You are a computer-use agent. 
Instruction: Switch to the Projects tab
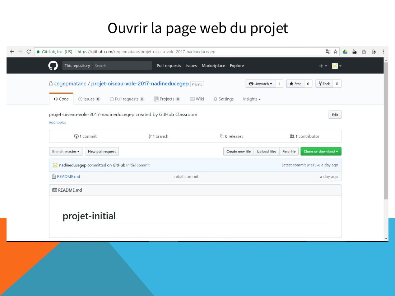[x=167, y=99]
